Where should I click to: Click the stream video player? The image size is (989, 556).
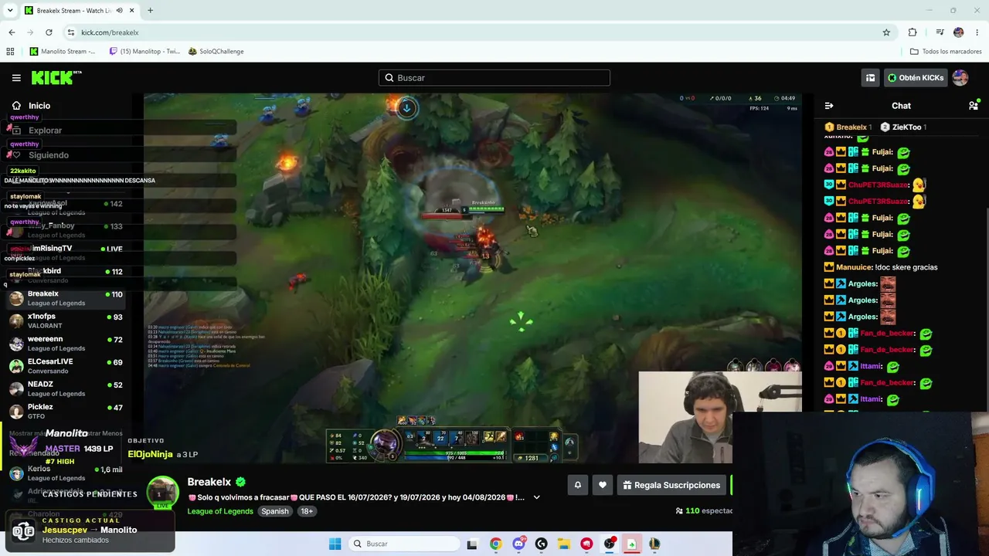click(473, 278)
